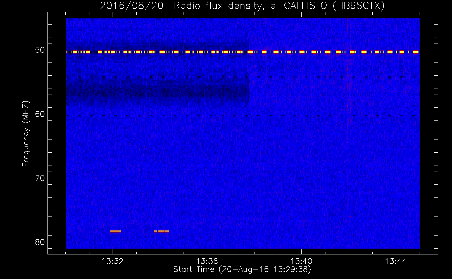Click the 13:44 time tick label

point(396,261)
